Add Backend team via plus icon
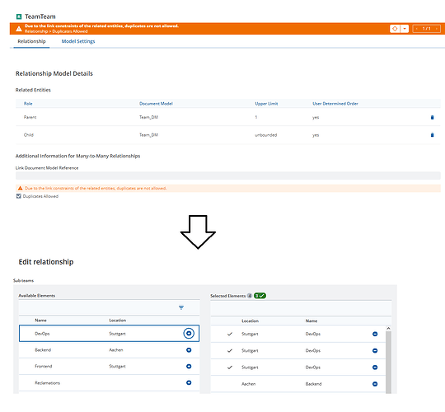Viewport: 445px width, 412px height. [189, 350]
